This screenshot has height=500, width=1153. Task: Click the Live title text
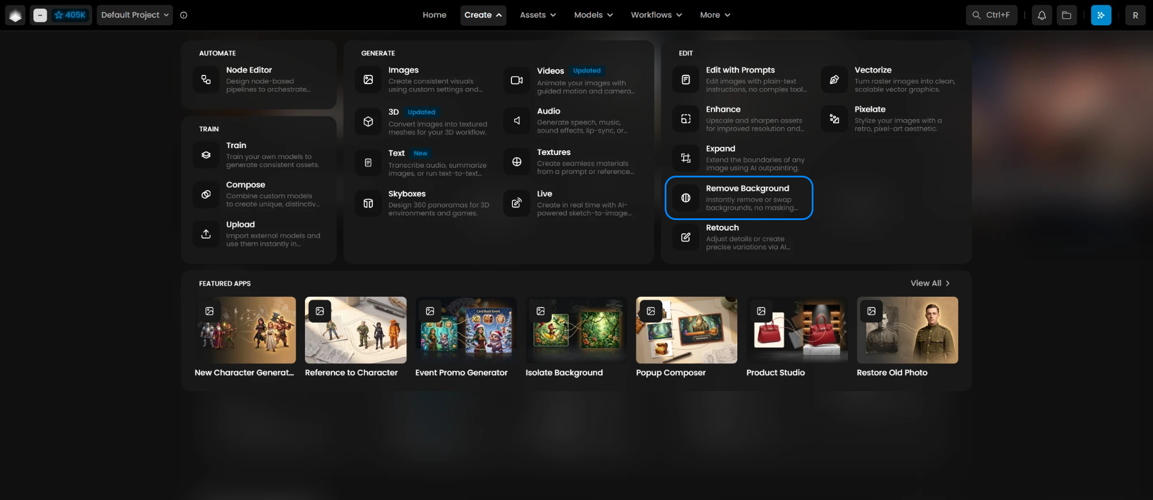pos(545,194)
